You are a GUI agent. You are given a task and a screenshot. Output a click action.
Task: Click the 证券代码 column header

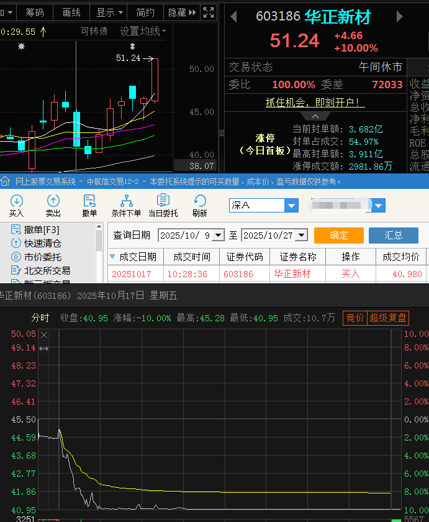coord(245,257)
